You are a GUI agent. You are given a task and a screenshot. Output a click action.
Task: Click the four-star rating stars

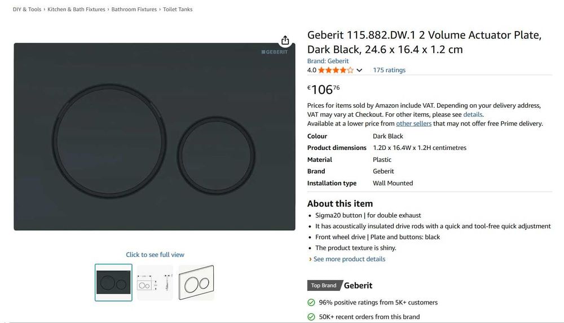[336, 70]
